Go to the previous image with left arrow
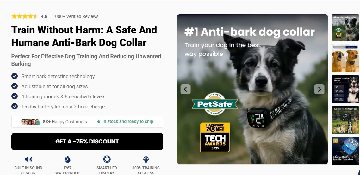This screenshot has width=360, height=175. click(x=185, y=89)
